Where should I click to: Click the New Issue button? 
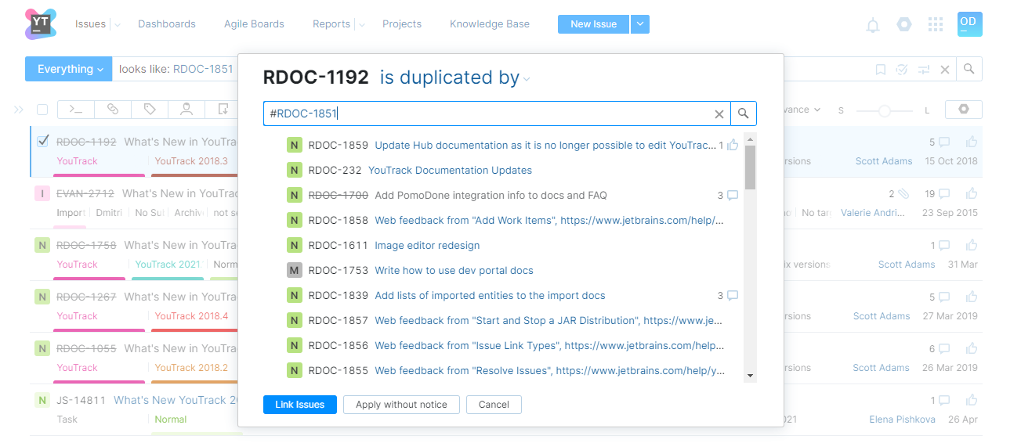click(x=593, y=24)
